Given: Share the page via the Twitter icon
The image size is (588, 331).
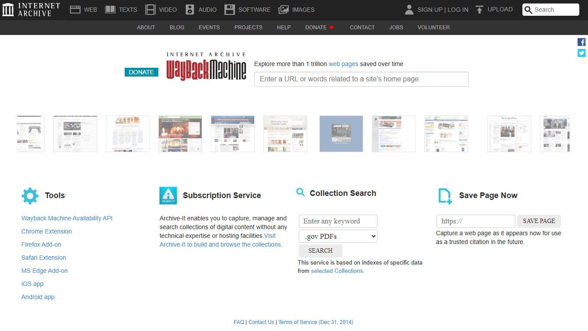Looking at the screenshot, I should (581, 52).
